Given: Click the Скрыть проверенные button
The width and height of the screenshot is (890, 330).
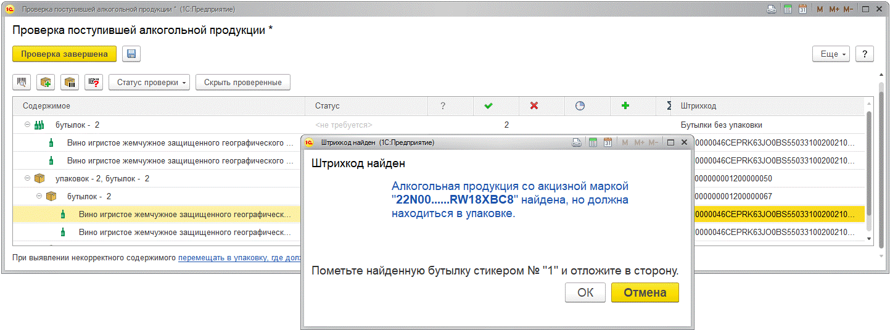Looking at the screenshot, I should click(243, 83).
